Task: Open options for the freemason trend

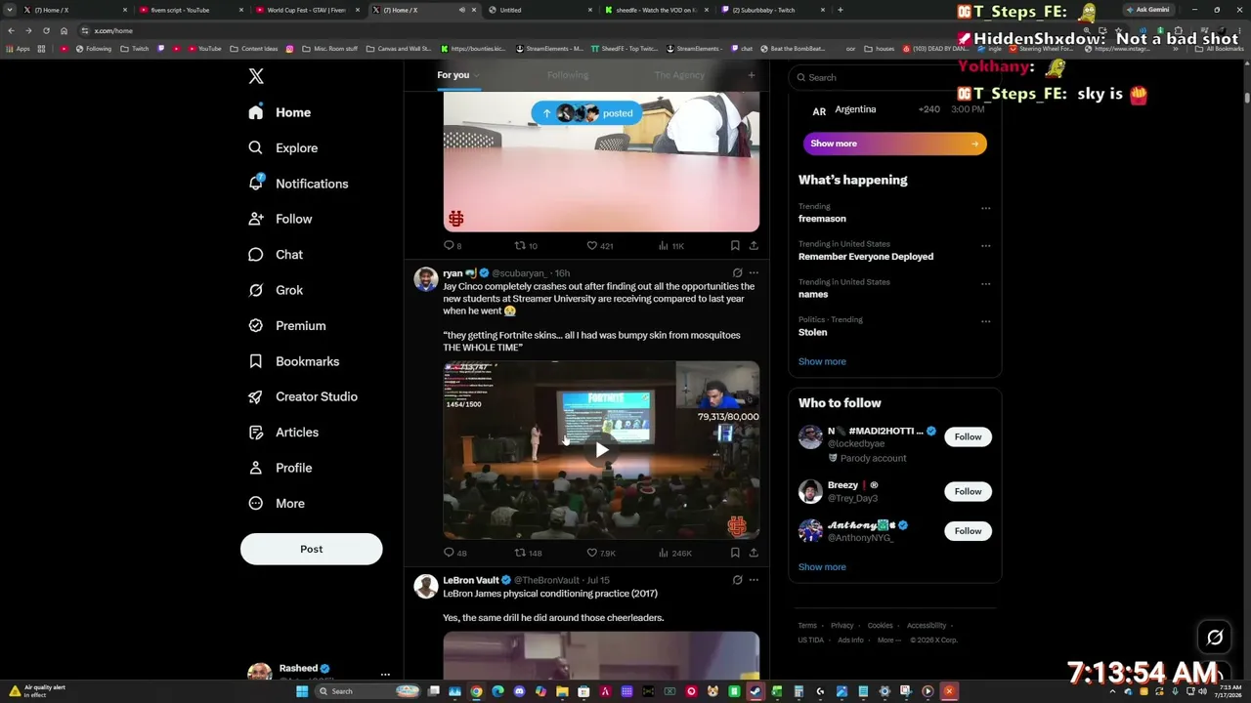Action: tap(985, 208)
